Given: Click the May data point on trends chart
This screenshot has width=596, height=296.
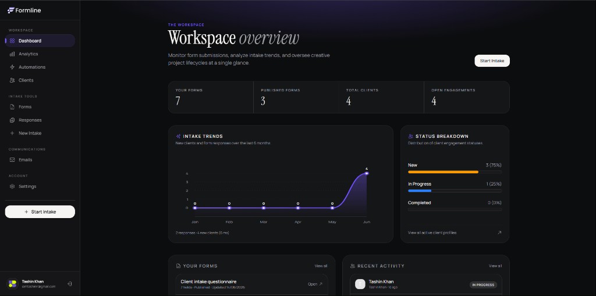Looking at the screenshot, I should 332,208.
